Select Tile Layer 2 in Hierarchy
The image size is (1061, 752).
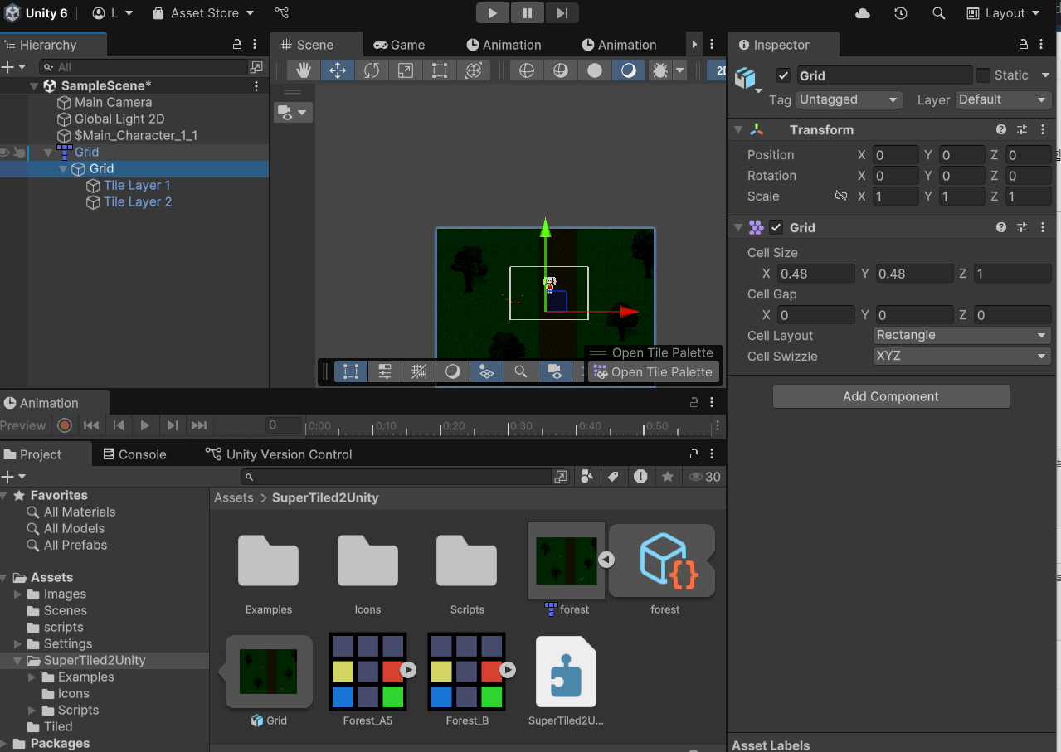(x=138, y=201)
